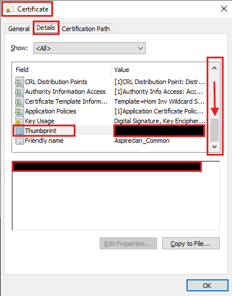Click the Thumbprint property icon
This screenshot has height=296, width=232.
point(20,131)
